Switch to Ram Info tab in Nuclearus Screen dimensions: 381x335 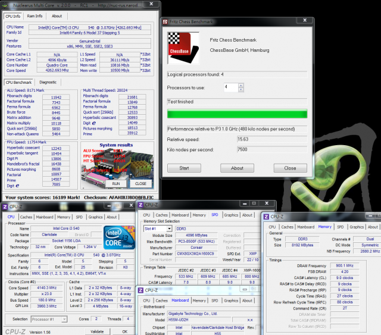[35, 16]
